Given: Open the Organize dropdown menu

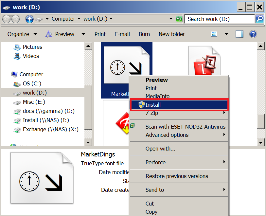Looking at the screenshot, I should 22,34.
